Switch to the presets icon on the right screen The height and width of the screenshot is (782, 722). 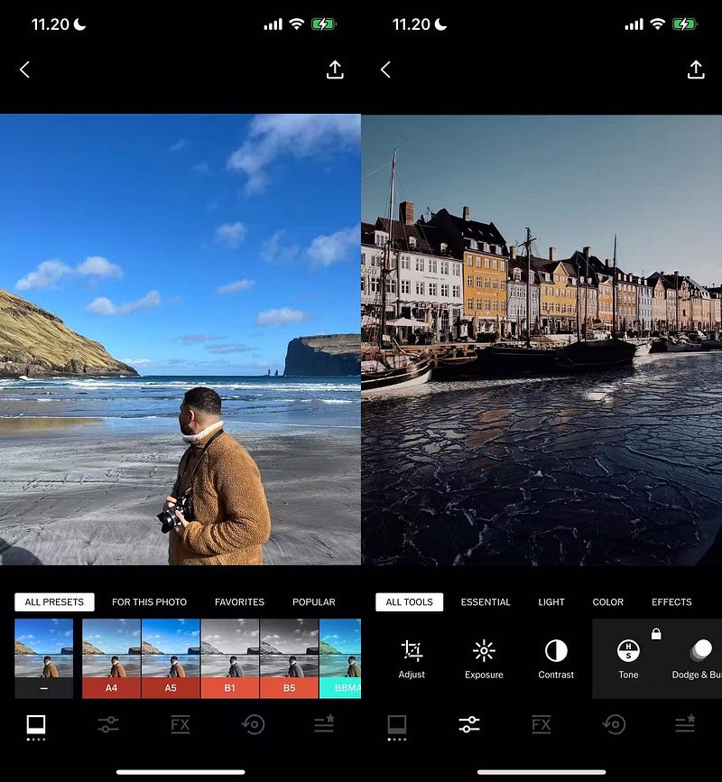397,724
